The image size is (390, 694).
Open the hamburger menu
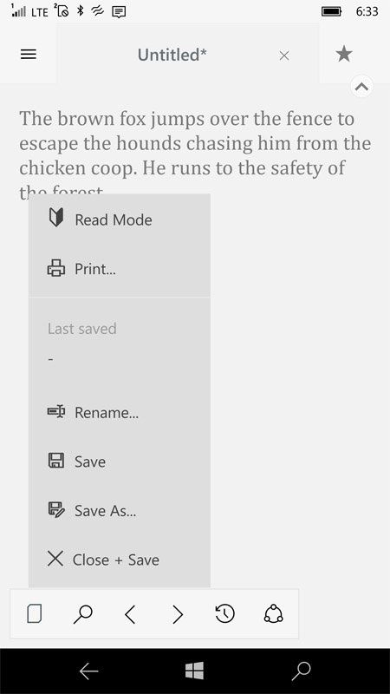coord(29,54)
